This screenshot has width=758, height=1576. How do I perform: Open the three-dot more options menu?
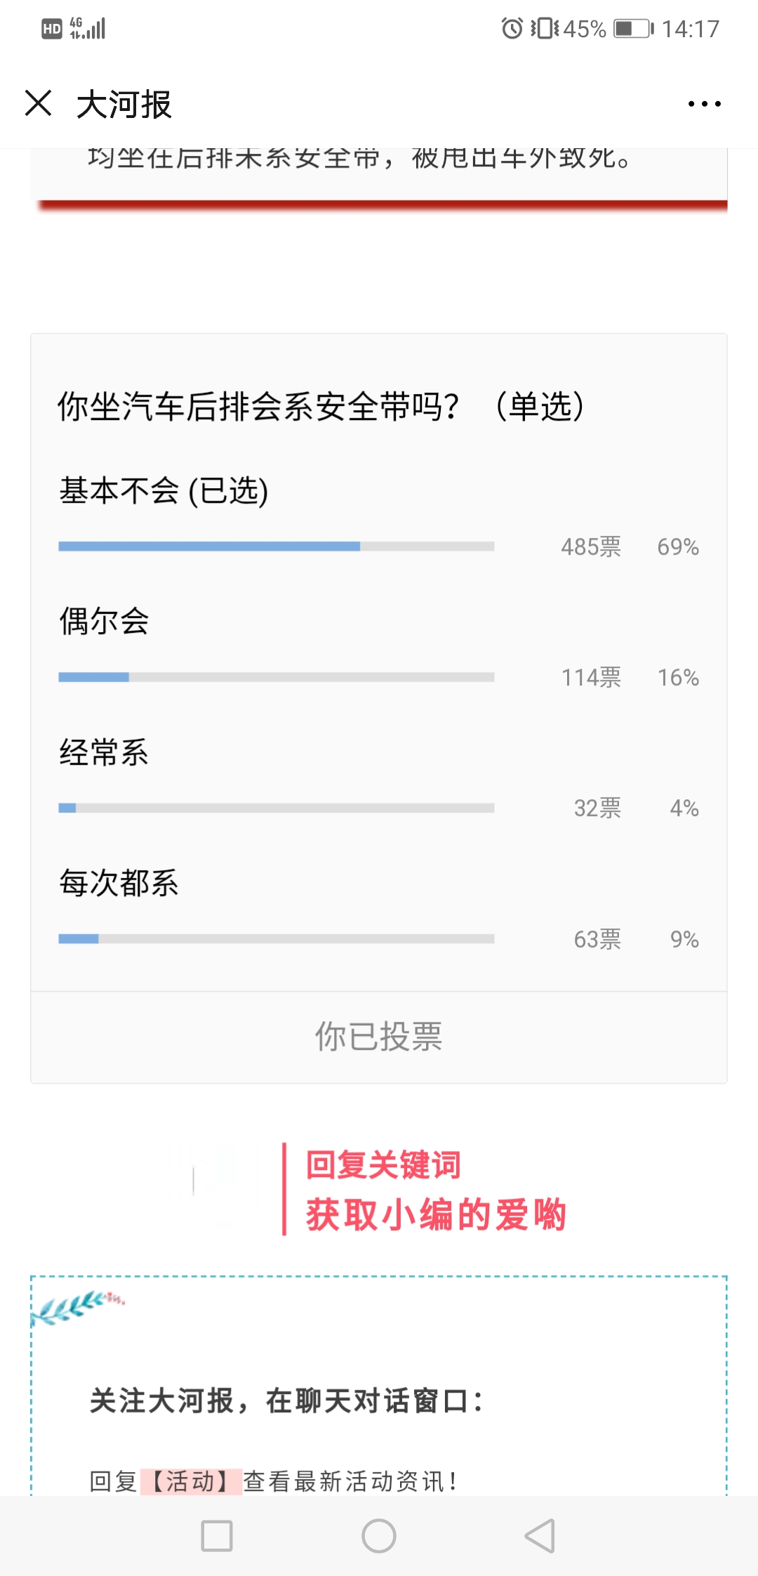tap(704, 104)
